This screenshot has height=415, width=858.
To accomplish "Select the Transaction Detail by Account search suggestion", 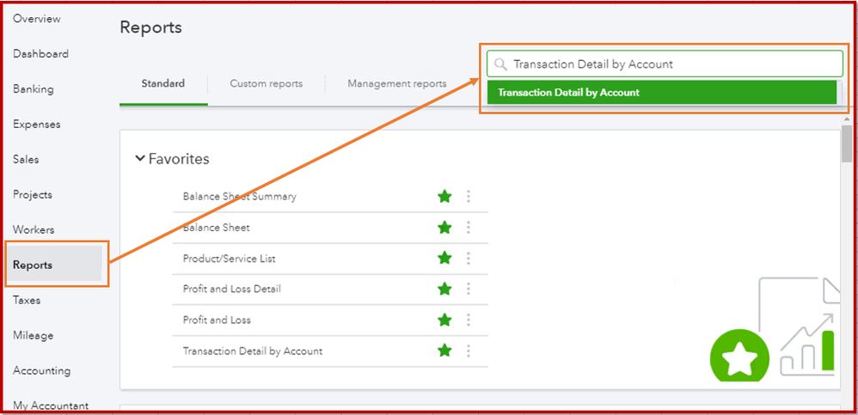I will pyautogui.click(x=662, y=93).
